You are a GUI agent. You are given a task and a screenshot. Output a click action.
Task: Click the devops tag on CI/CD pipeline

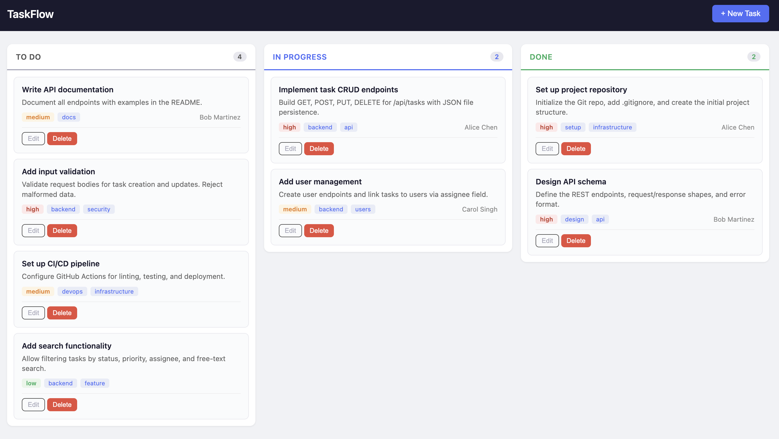coord(72,292)
